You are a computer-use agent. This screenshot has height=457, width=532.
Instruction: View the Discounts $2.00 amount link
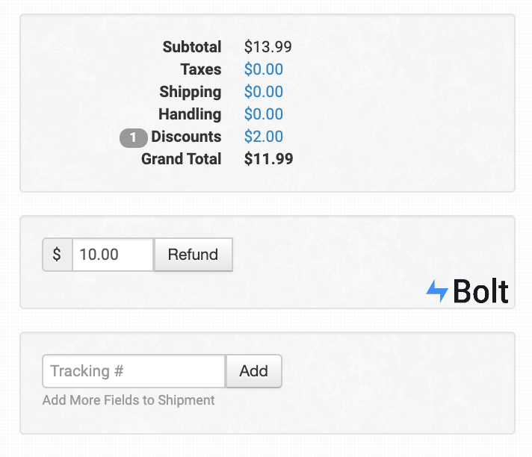[264, 137]
